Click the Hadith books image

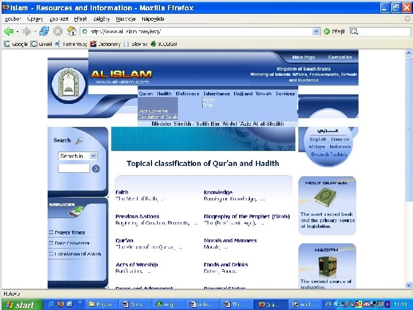click(327, 266)
